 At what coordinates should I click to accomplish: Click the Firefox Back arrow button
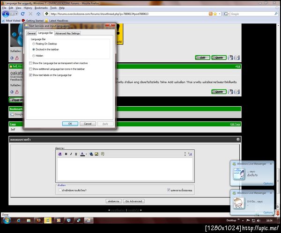point(6,14)
